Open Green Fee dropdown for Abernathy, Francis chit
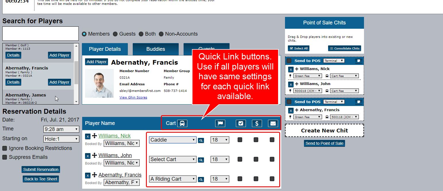The width and height of the screenshot is (443, 191). (x=308, y=117)
